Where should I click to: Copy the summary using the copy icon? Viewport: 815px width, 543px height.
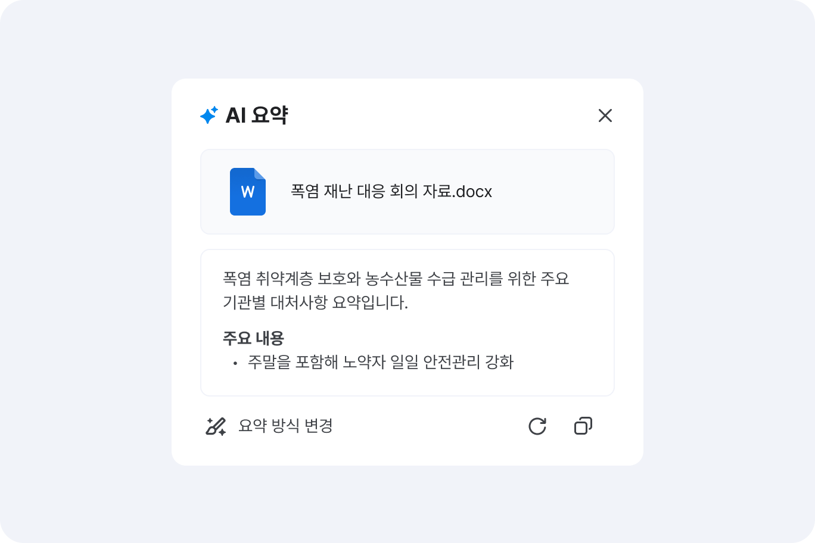(x=583, y=426)
